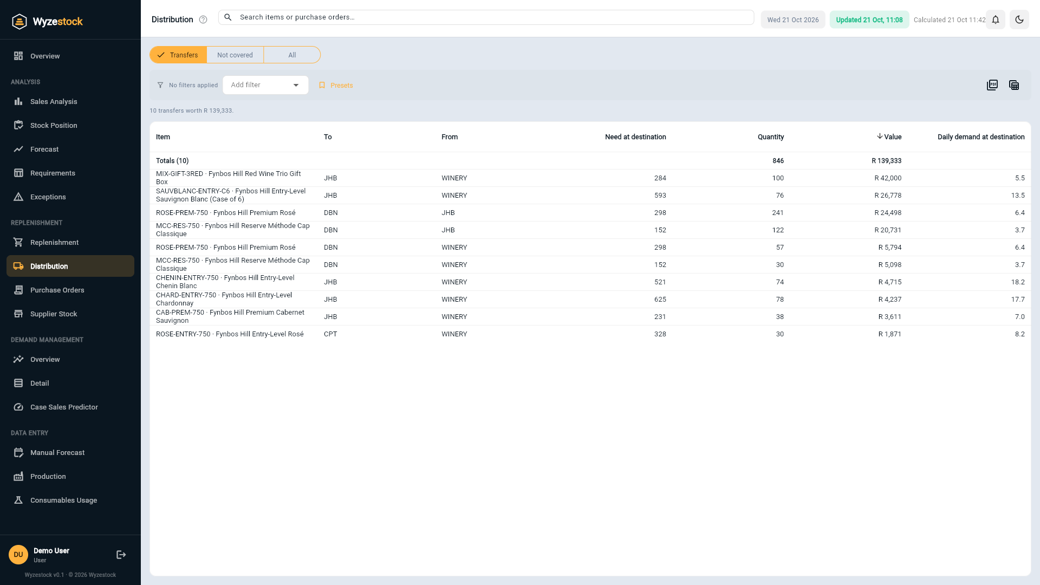
Task: Click the Wyzestock logo icon
Action: click(x=19, y=22)
